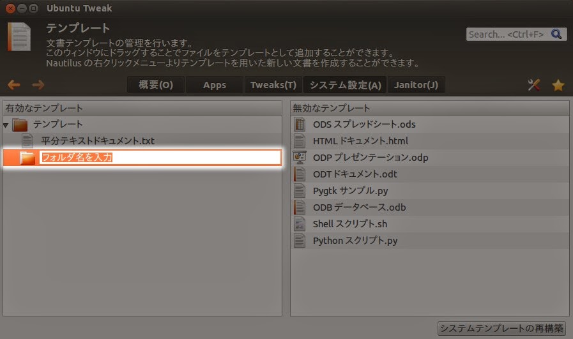573x339 pixels.
Task: Click the ODT ドキュメント.odt file icon
Action: coord(300,174)
